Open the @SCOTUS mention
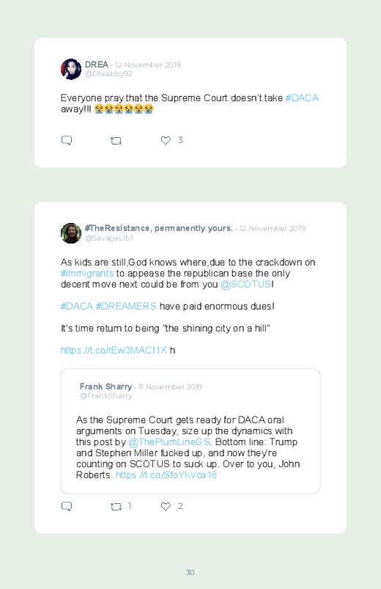The image size is (381, 589). 245,285
